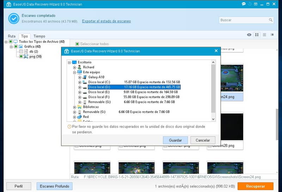The height and width of the screenshot is (192, 282).
Task: Toggle the Gráfica (40) checkbox
Action: point(16,47)
